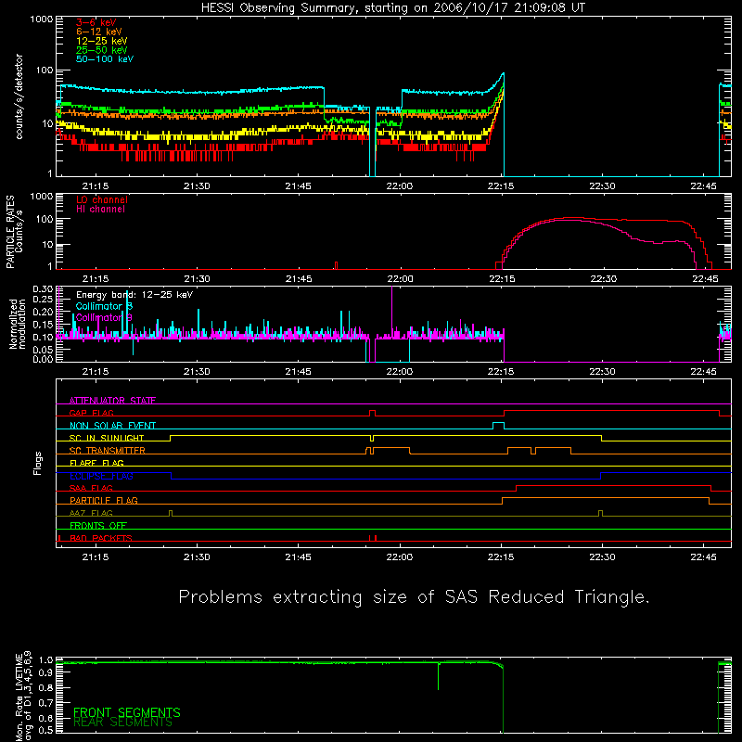
Task: Click the '0.9' tick on the livetime axis
Action: (x=45, y=674)
